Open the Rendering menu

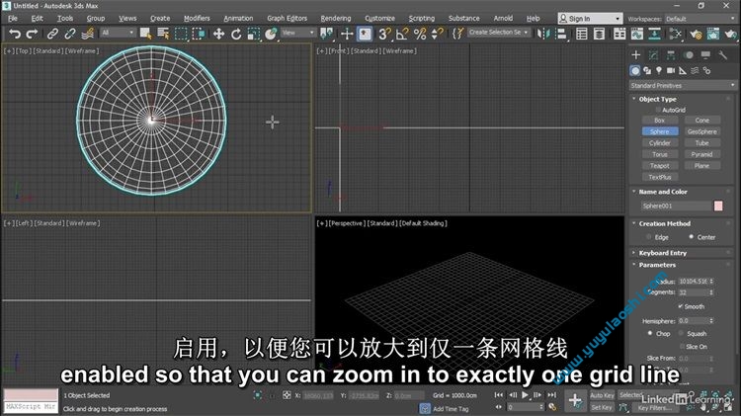(x=336, y=18)
